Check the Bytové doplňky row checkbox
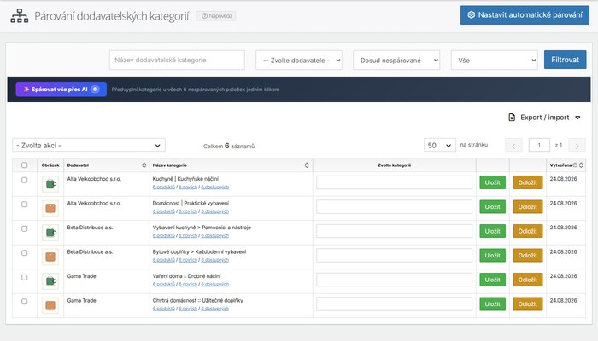 point(25,253)
